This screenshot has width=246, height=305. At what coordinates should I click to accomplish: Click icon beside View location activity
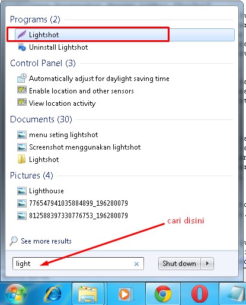point(22,102)
